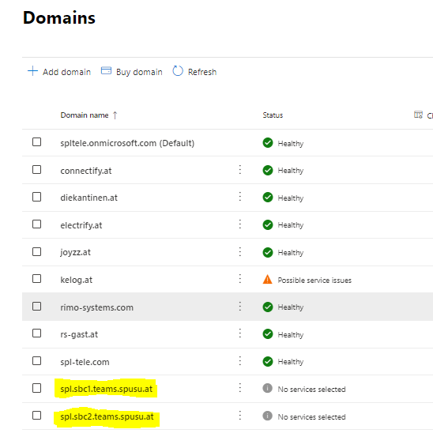Open the highlighted spl.sbc1.teams.spusu.at domain
The image size is (433, 437).
pyautogui.click(x=107, y=389)
